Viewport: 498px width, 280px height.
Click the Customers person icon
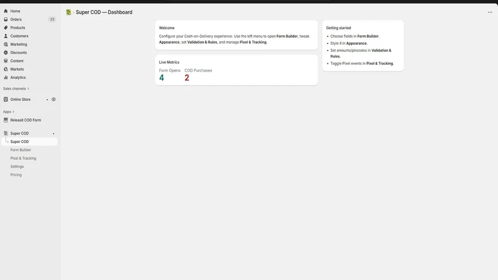click(6, 36)
